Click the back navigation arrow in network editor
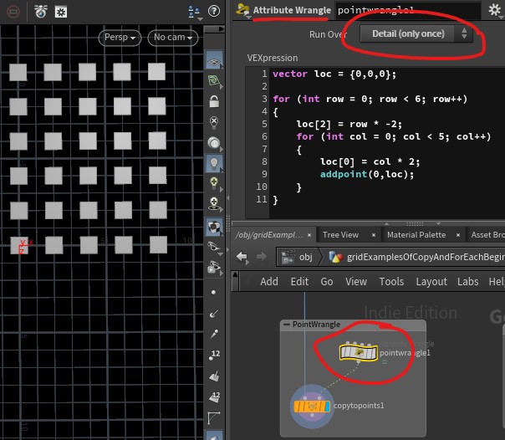 coord(242,257)
